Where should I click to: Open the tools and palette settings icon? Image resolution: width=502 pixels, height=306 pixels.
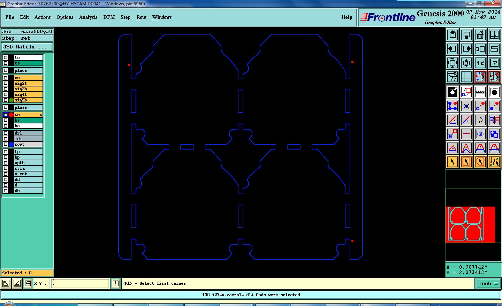[452, 77]
